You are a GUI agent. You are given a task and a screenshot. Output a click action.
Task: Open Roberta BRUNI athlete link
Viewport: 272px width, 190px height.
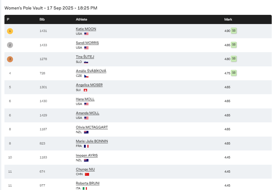click(87, 183)
